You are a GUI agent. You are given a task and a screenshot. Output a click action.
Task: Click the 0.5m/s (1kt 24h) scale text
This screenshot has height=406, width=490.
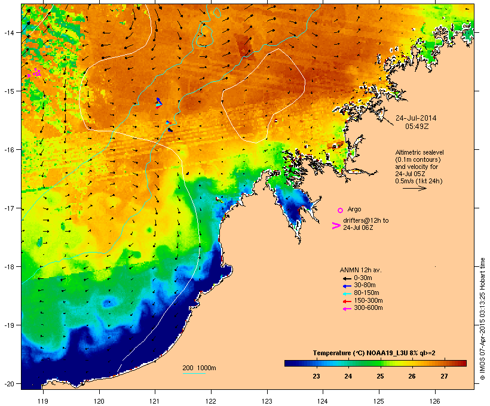coord(419,181)
